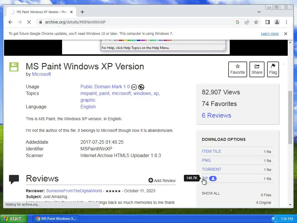Click the MS Paint Windows XP Version title

[x=85, y=66]
